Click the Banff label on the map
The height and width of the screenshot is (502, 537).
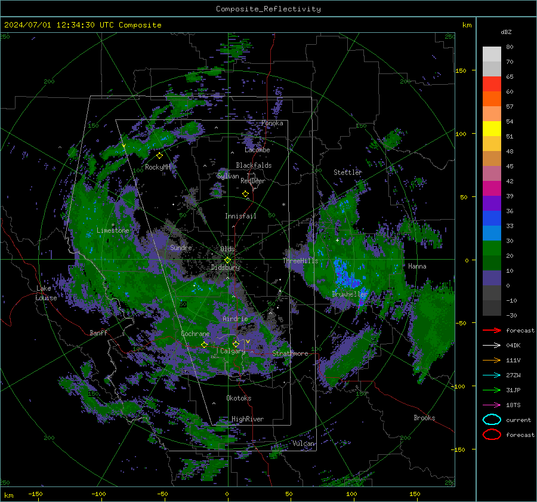(x=98, y=332)
